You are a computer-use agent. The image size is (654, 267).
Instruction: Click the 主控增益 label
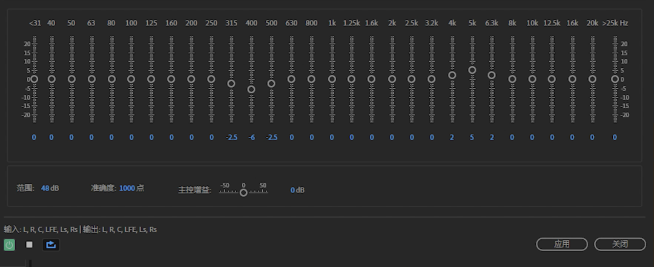click(195, 190)
